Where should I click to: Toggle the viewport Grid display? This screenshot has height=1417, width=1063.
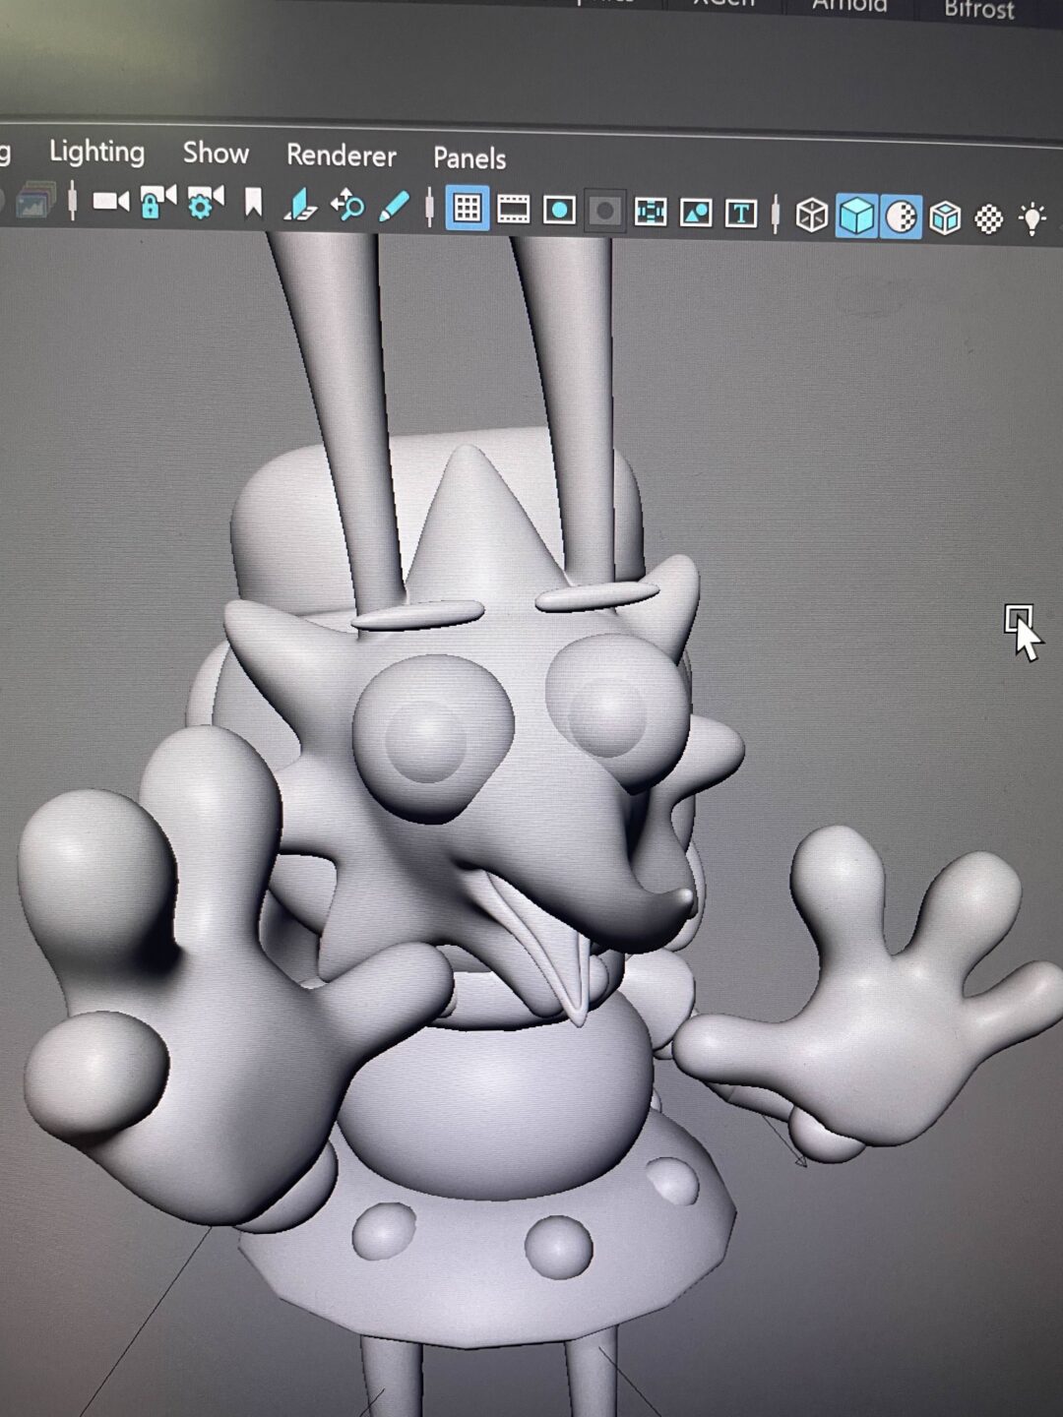(467, 209)
